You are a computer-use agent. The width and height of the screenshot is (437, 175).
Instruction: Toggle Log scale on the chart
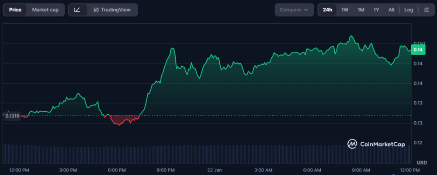(409, 10)
